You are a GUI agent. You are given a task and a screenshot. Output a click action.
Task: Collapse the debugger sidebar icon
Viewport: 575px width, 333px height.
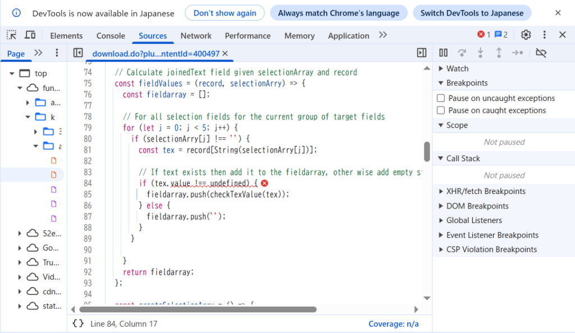pyautogui.click(x=422, y=53)
